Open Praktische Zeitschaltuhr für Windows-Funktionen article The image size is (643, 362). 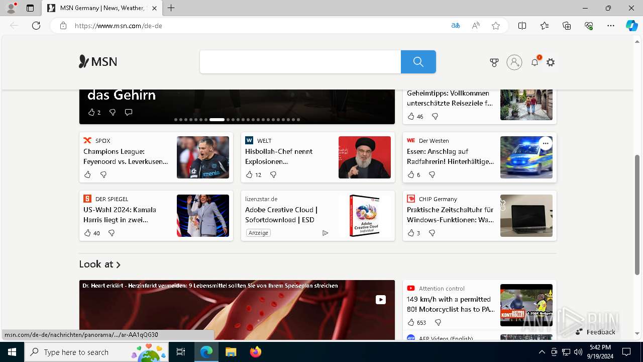pos(451,215)
